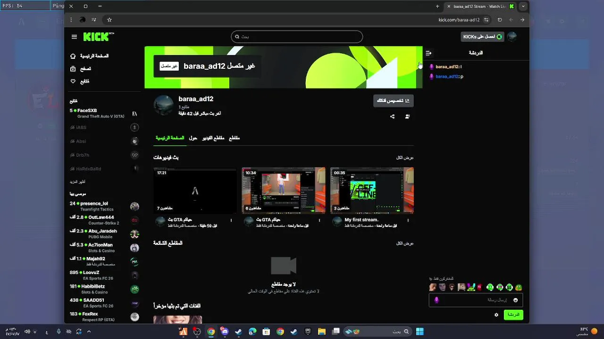
Task: Open recommended channel SAADD51
Action: click(104, 303)
